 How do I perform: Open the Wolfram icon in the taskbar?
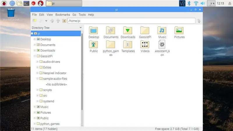tap(40, 3)
